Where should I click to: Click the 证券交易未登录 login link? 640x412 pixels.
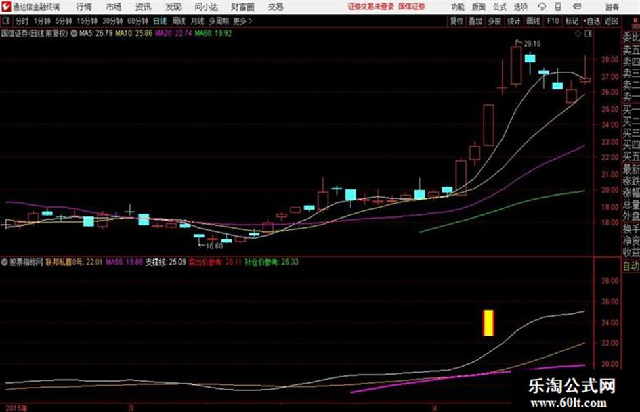[x=371, y=7]
